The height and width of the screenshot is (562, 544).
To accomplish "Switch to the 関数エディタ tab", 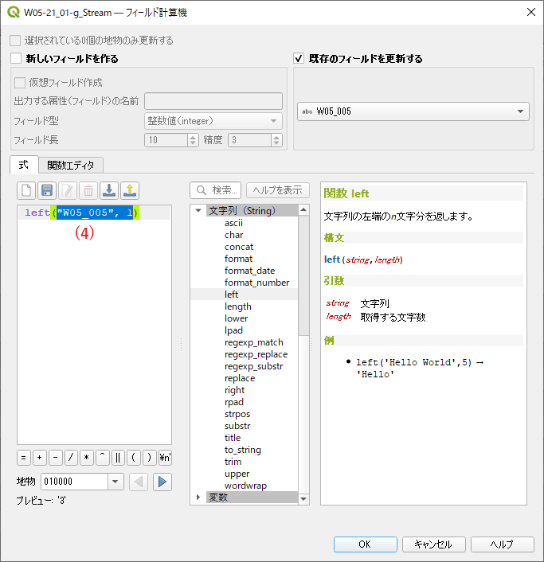I will tap(70, 165).
